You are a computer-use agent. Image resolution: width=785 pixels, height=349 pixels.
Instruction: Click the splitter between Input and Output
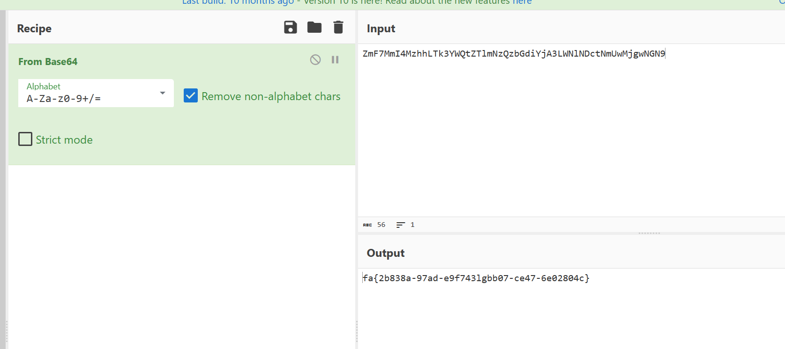click(x=649, y=233)
